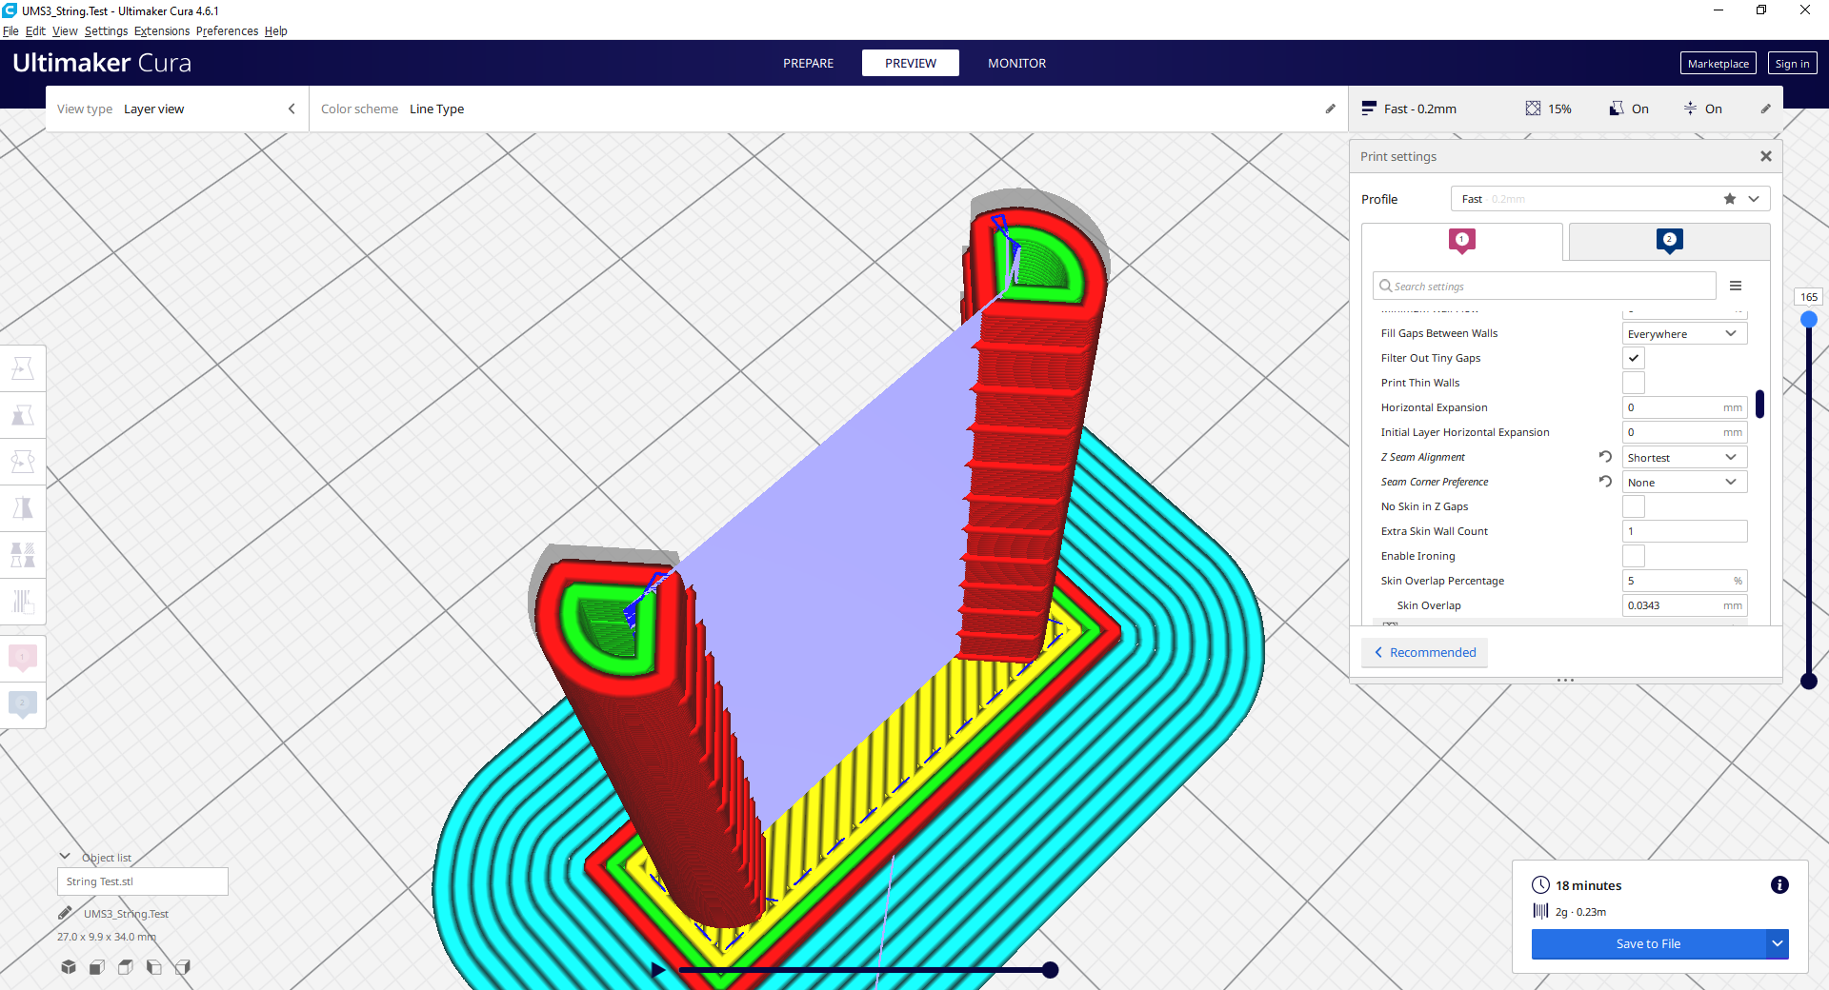This screenshot has height=990, width=1829.
Task: Open the Settings menu
Action: click(x=106, y=30)
